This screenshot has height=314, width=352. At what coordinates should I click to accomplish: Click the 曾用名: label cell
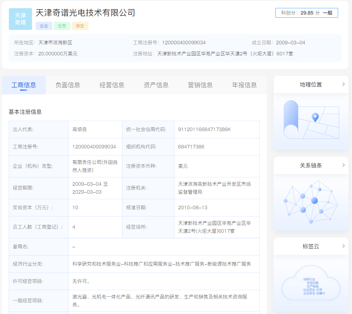(x=38, y=247)
